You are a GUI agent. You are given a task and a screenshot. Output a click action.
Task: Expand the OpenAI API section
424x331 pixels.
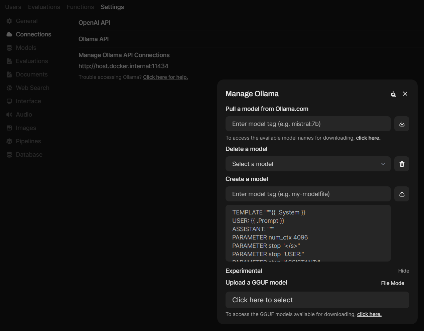click(x=94, y=23)
